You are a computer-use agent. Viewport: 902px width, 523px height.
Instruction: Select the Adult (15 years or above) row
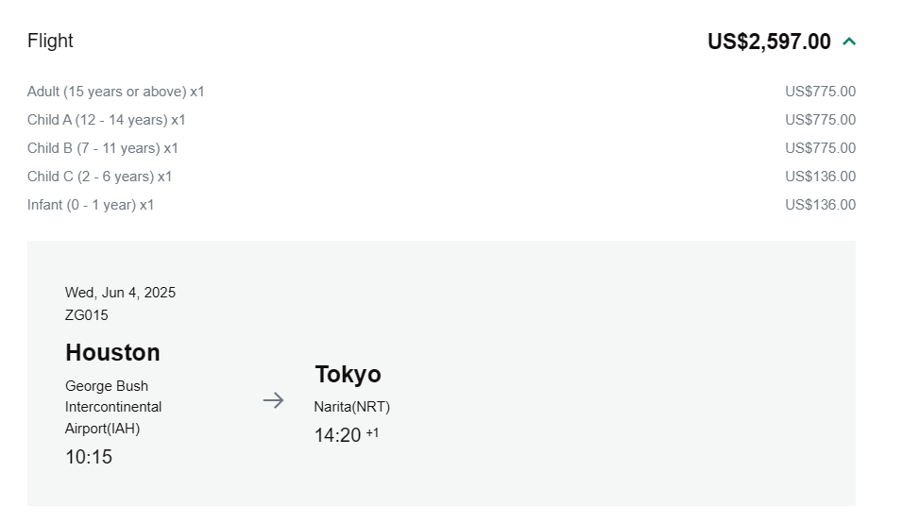[116, 92]
